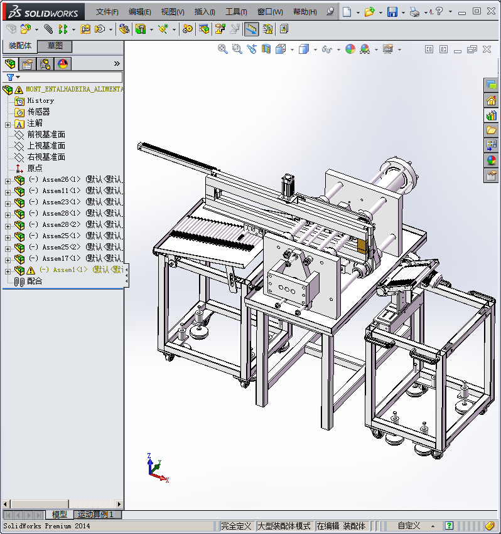Click the 自定义 status bar units
This screenshot has height=534, width=501.
409,526
